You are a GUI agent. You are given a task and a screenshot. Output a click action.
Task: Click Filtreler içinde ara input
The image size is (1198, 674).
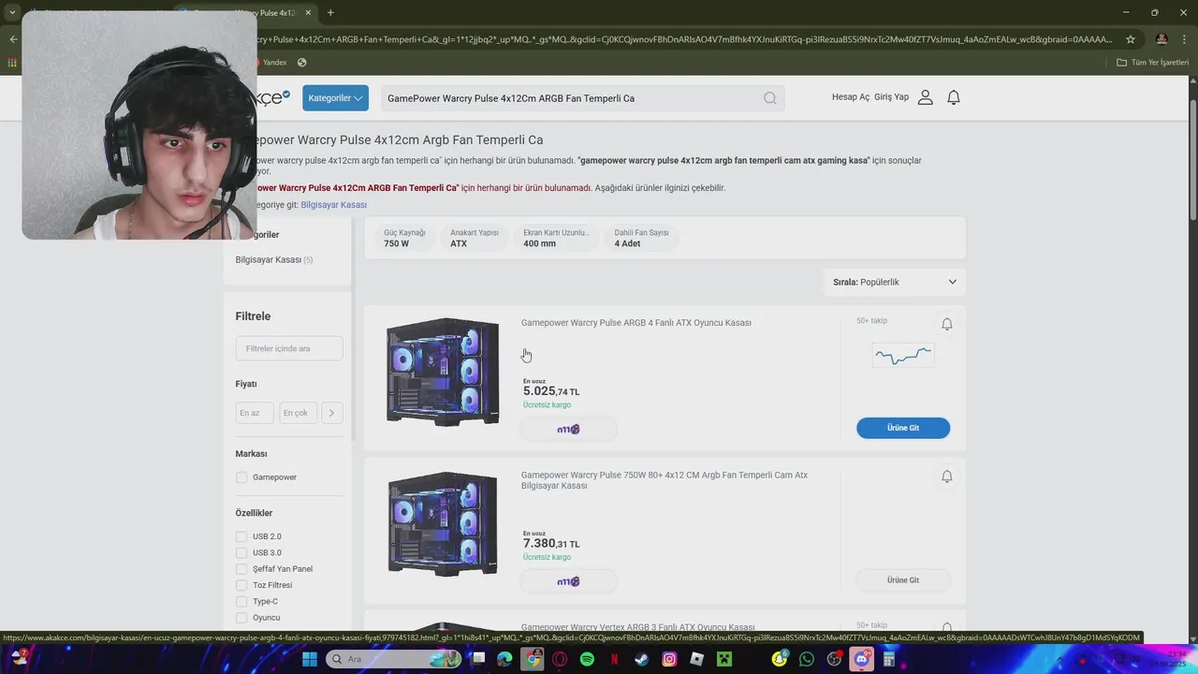(x=289, y=348)
